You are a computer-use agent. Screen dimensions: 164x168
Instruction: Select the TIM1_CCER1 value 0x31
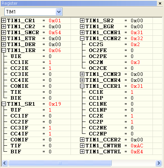(137, 86)
